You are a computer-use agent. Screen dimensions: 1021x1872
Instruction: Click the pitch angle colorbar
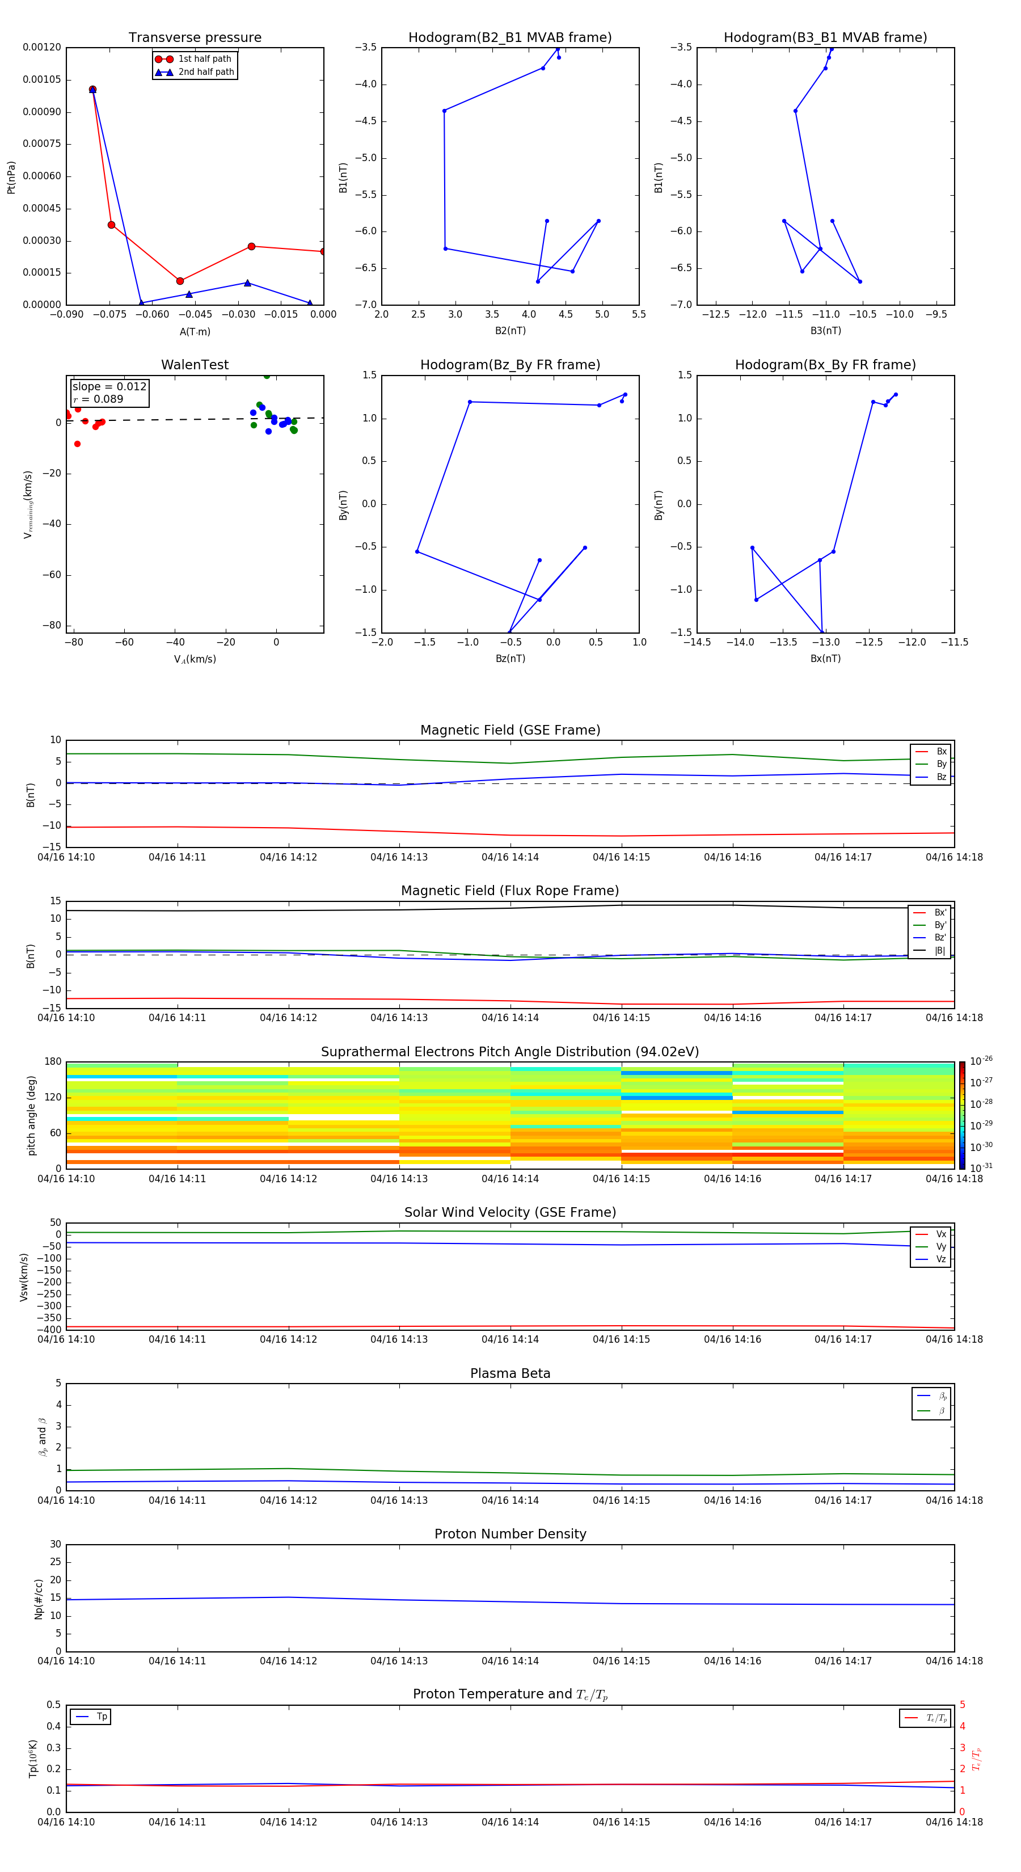pyautogui.click(x=962, y=1115)
